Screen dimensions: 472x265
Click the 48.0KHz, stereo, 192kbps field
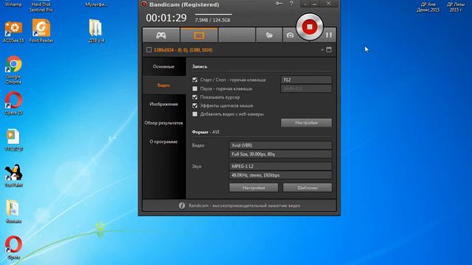pyautogui.click(x=280, y=175)
